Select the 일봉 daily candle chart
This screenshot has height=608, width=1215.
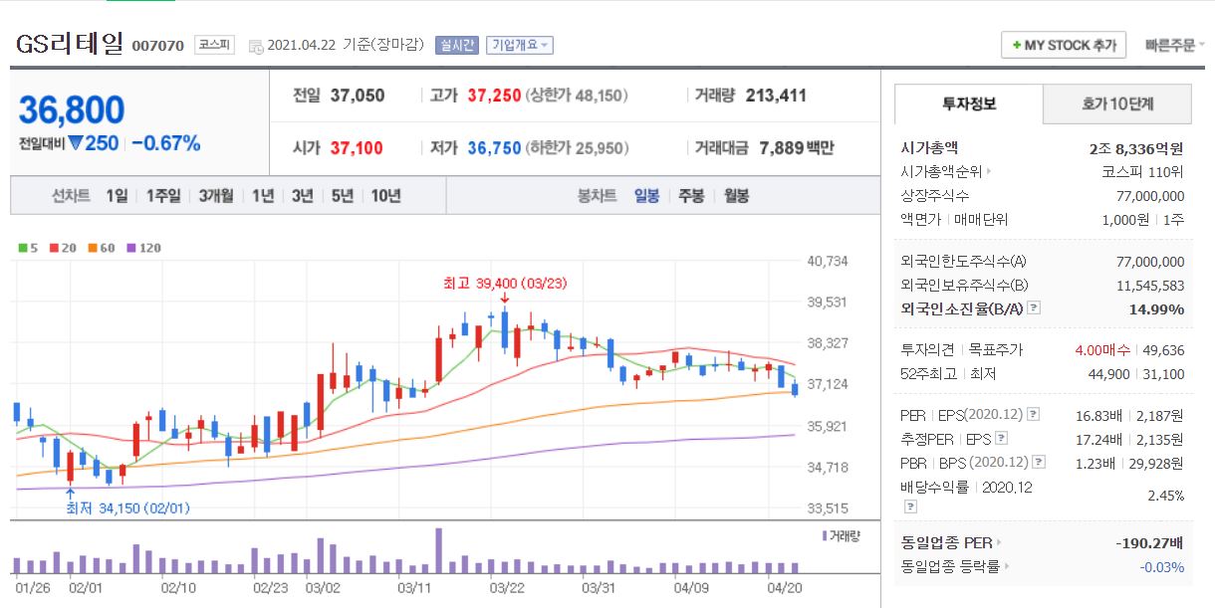coord(646,196)
